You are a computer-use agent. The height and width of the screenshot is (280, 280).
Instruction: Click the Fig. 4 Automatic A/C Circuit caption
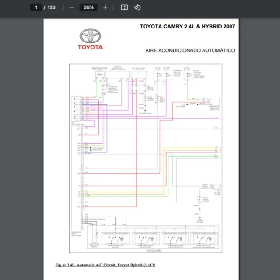click(x=105, y=265)
